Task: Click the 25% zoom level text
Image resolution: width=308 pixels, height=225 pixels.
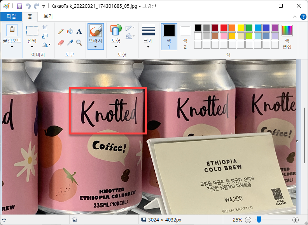Action: tap(238, 220)
